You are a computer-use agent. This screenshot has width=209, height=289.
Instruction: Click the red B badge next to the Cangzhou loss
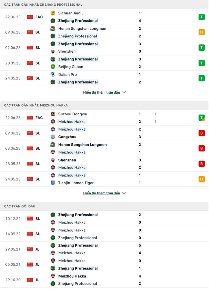(201, 133)
